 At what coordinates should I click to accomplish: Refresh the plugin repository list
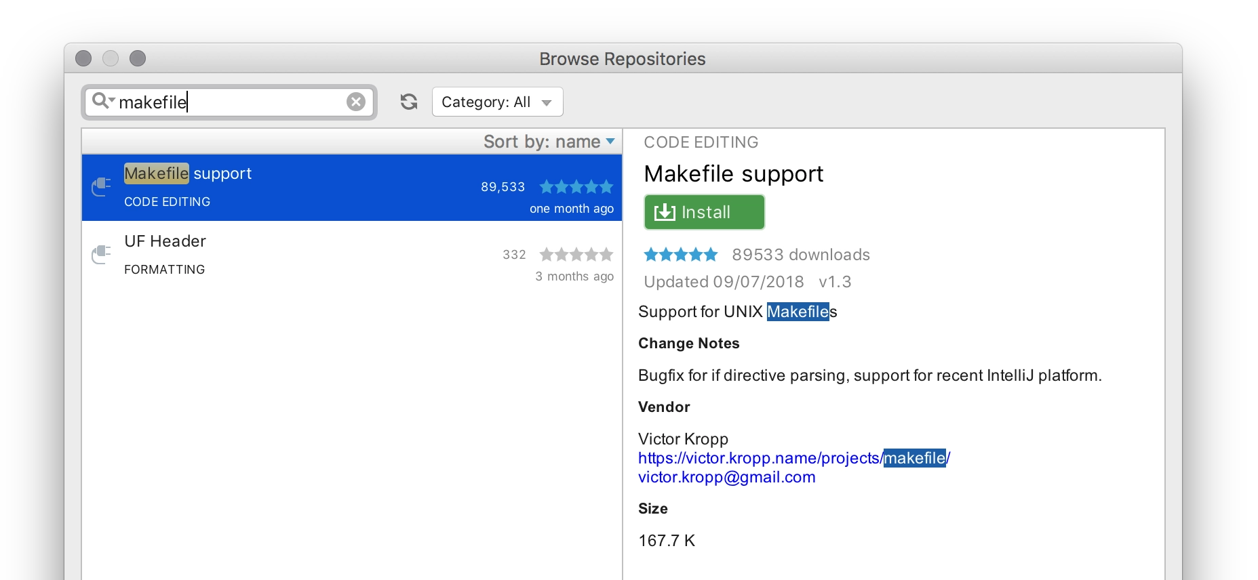tap(409, 102)
